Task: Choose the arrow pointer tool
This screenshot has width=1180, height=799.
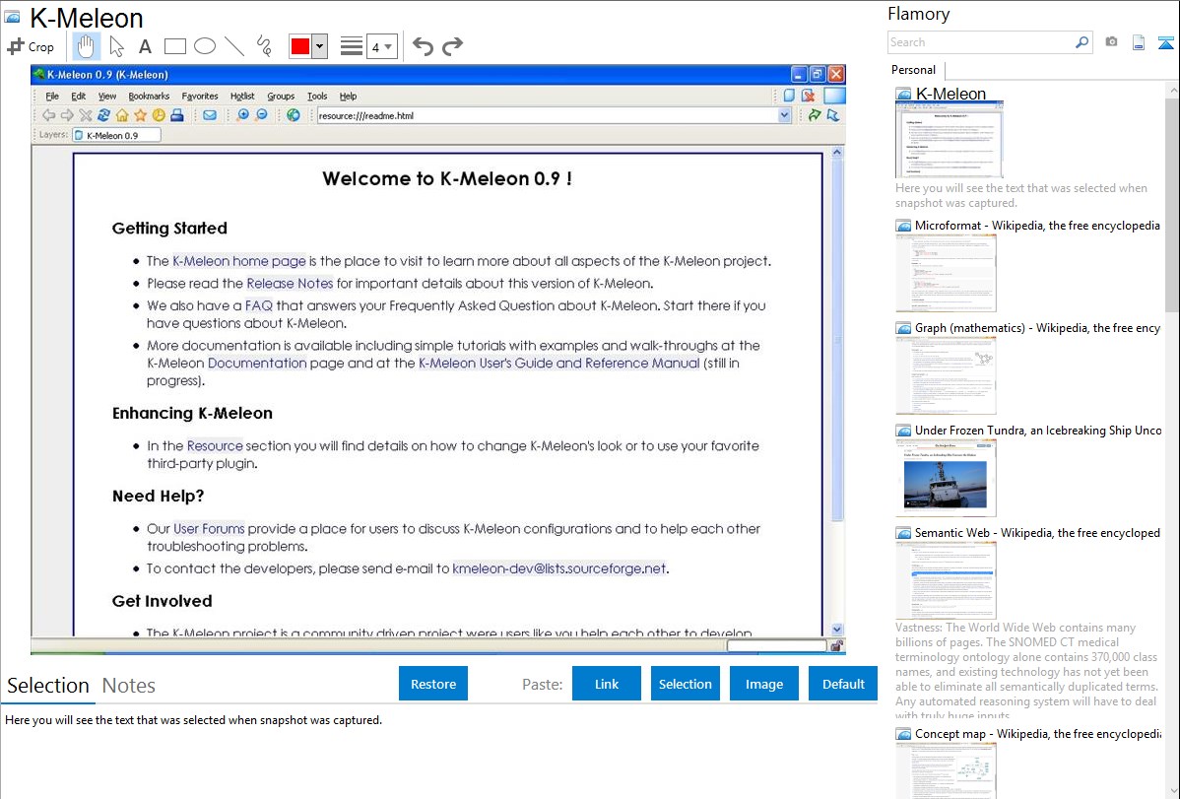Action: [116, 46]
